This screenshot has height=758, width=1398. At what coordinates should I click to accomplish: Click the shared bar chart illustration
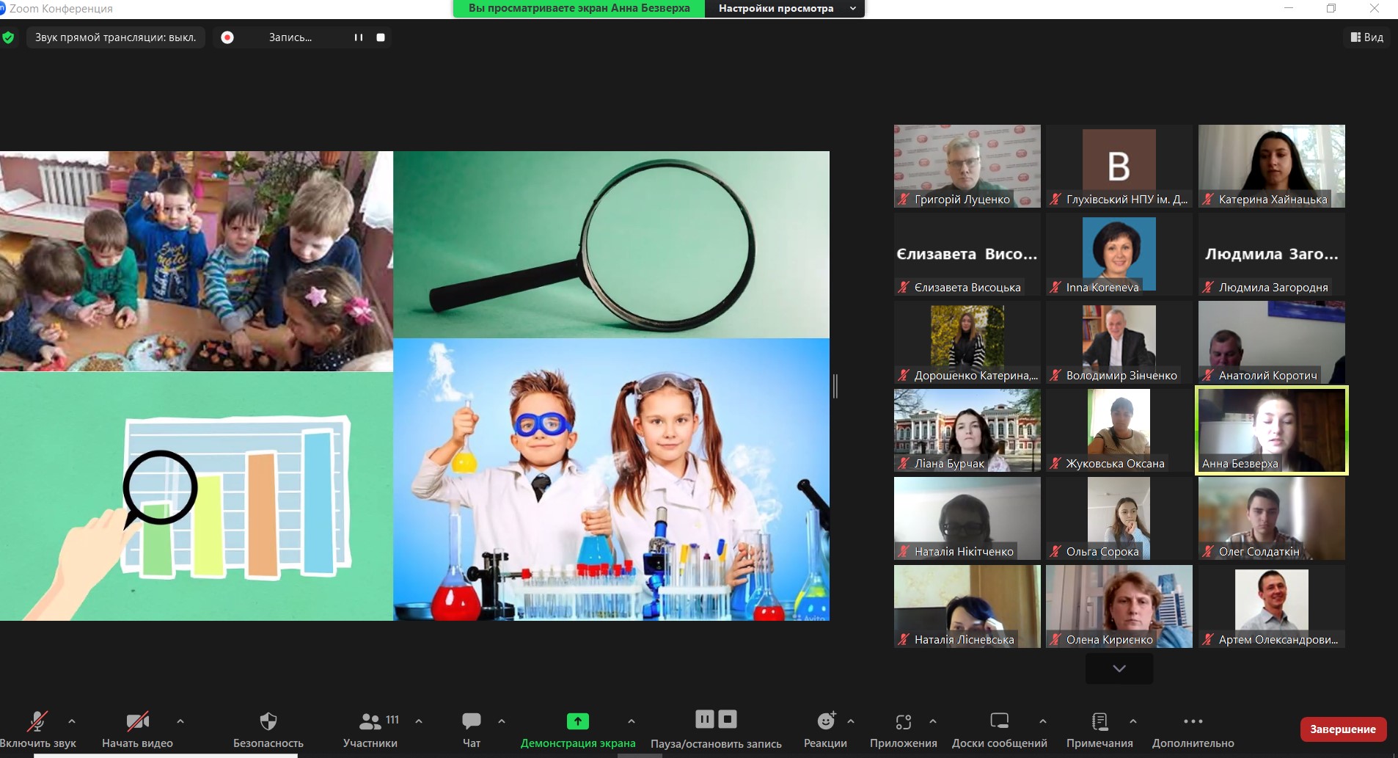[x=197, y=496]
